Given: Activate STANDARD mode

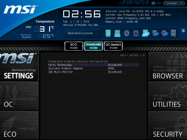Looking at the screenshot, I should (x=93, y=46).
